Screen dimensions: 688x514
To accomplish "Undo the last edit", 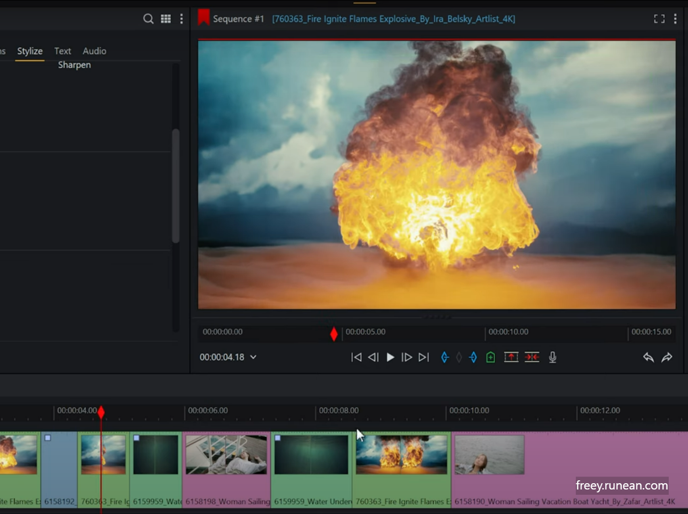I will (x=649, y=357).
